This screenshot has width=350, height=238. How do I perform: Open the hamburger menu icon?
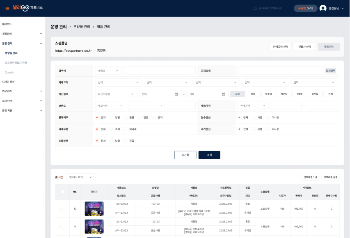coord(7,9)
